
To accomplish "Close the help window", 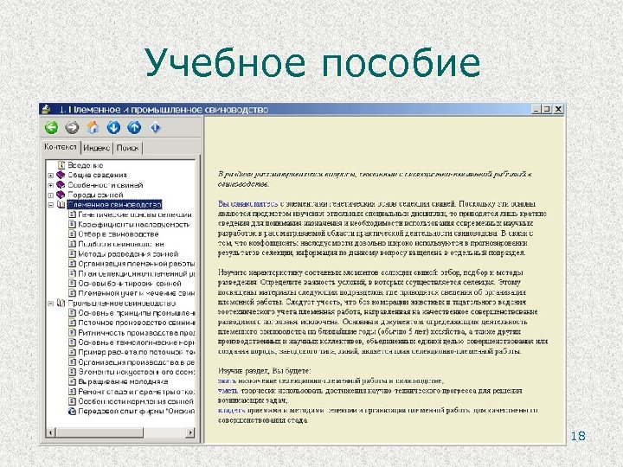I will pos(558,109).
